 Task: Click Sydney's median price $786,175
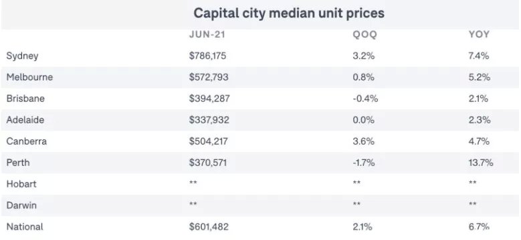[x=208, y=55]
